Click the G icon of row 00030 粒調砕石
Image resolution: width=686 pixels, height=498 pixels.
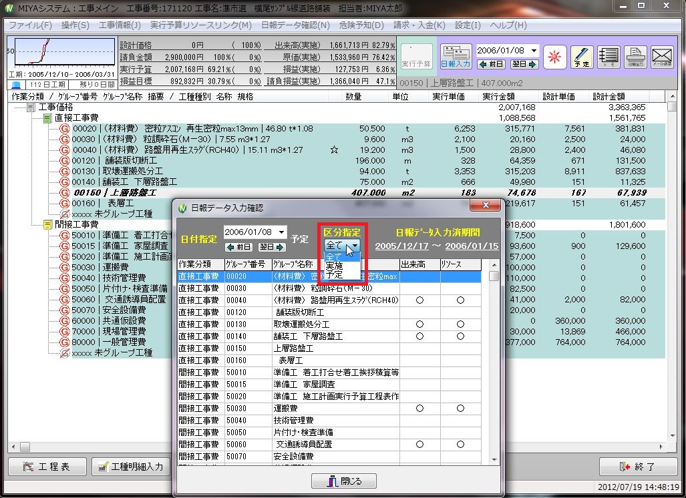[x=65, y=140]
